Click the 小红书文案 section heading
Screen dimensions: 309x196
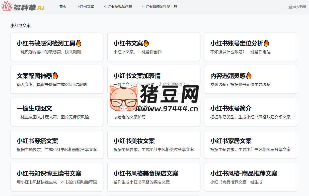pyautogui.click(x=21, y=26)
